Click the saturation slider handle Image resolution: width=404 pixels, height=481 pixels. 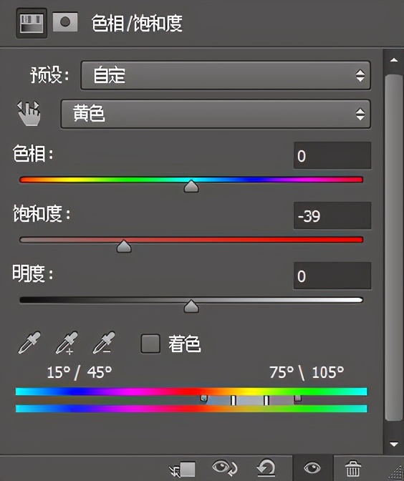tap(124, 246)
